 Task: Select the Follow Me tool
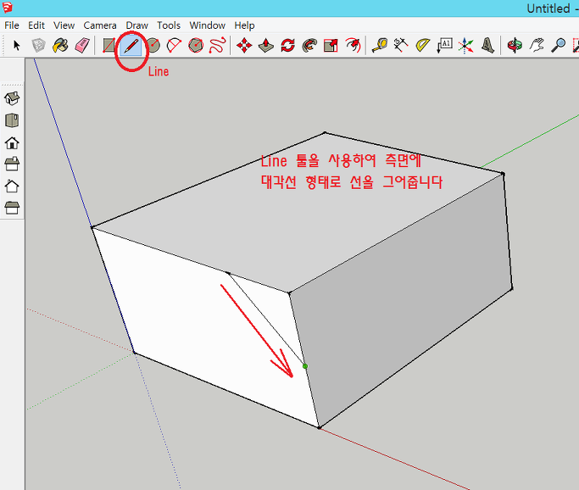[x=309, y=46]
